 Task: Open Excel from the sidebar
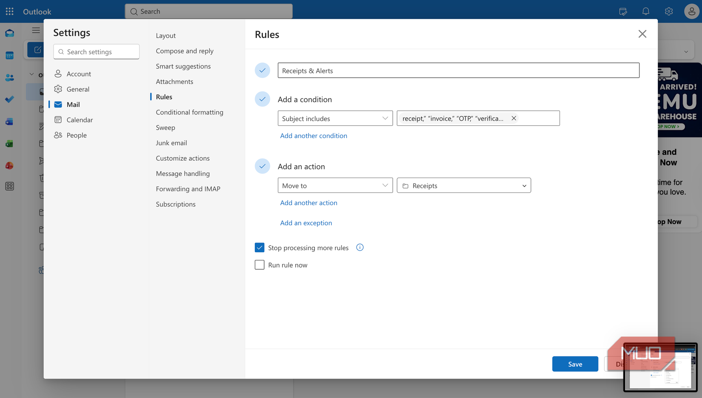tap(9, 144)
